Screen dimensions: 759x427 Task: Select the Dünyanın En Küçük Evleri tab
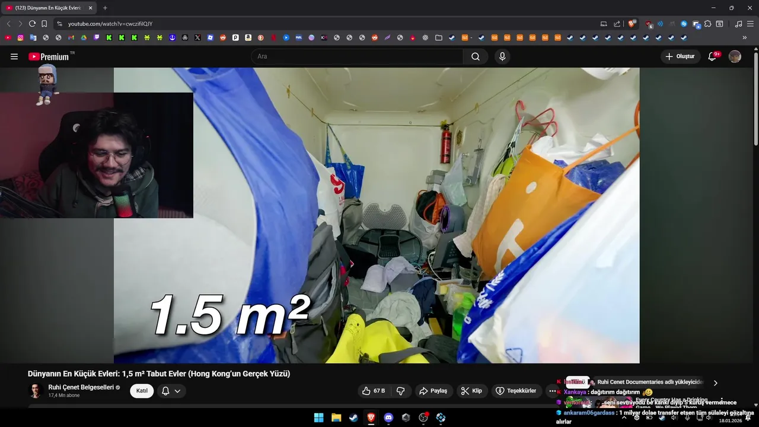[x=49, y=8]
